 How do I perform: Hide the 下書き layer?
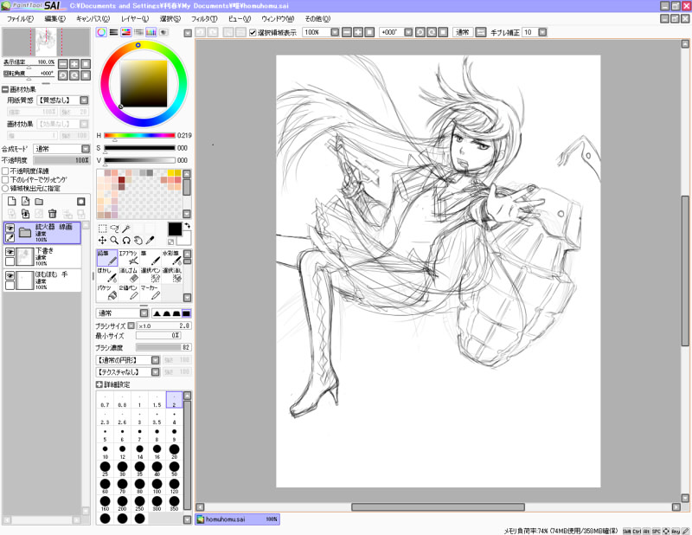coord(10,252)
